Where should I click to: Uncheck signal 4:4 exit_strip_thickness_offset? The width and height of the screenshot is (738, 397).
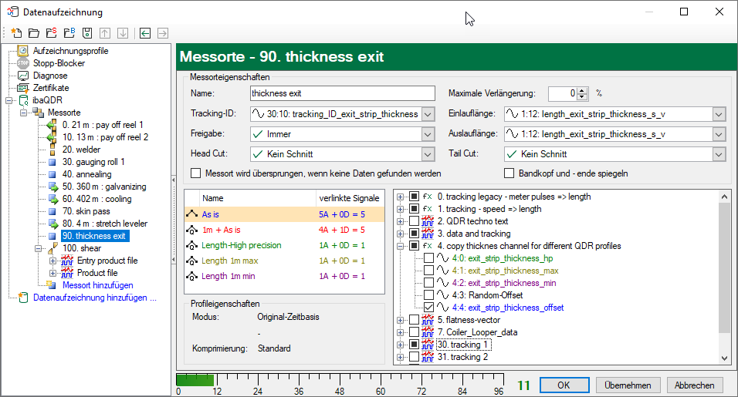pyautogui.click(x=428, y=308)
